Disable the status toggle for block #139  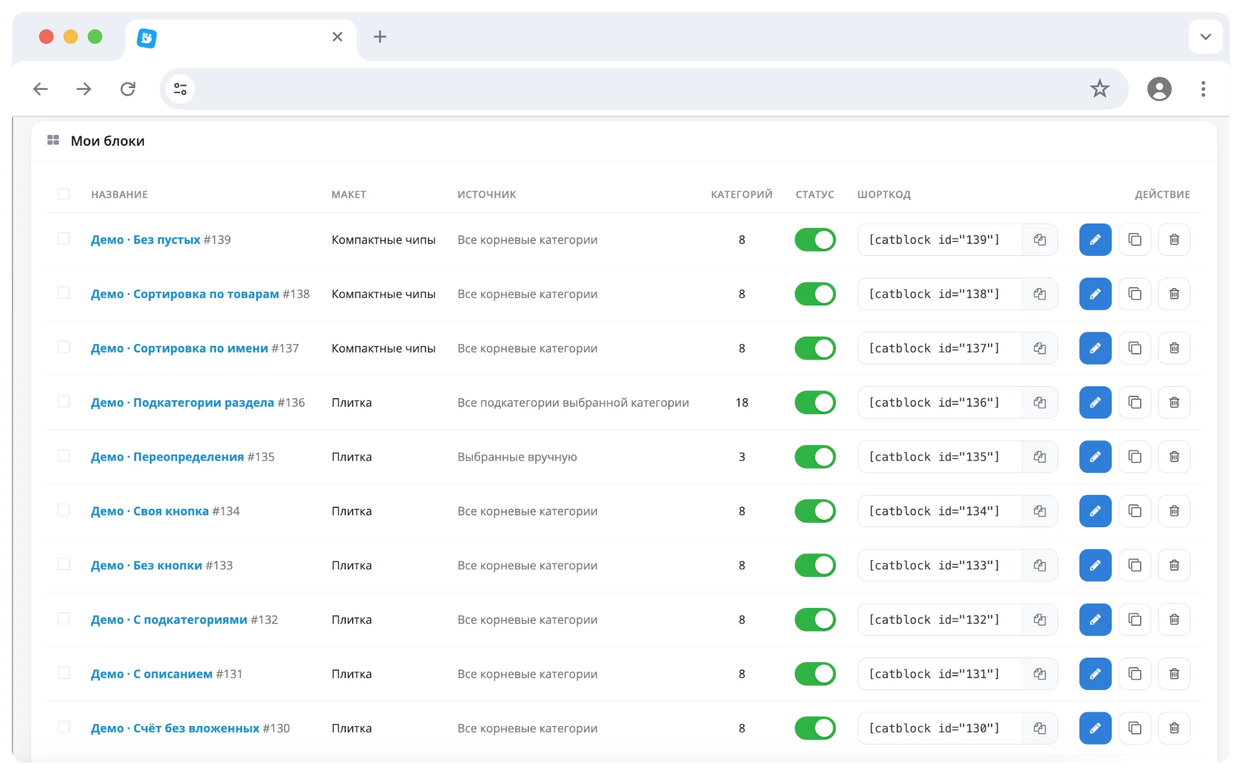point(815,240)
